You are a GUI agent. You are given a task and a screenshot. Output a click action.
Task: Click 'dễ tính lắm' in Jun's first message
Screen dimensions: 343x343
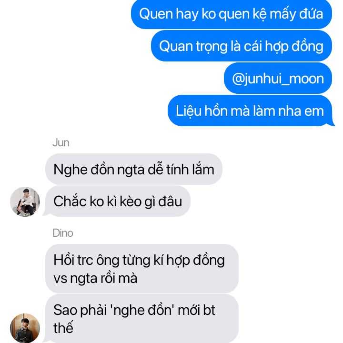click(181, 169)
